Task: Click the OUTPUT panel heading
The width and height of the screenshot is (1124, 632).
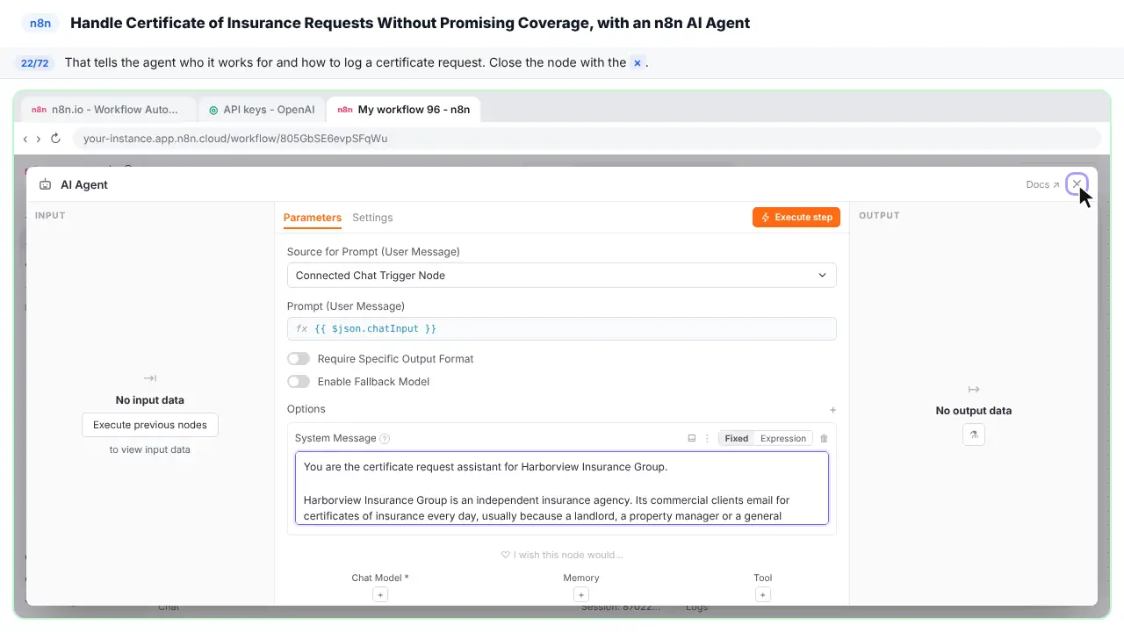Action: tap(879, 216)
